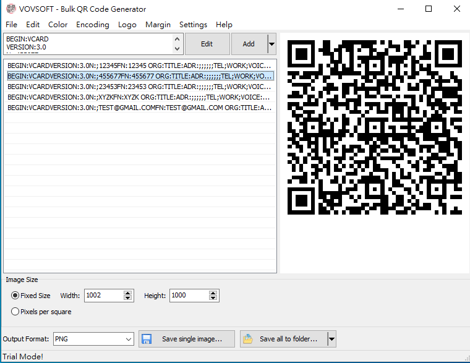This screenshot has width=470, height=363.
Task: Click the VOVSOFT app icon in title bar
Action: click(x=8, y=9)
